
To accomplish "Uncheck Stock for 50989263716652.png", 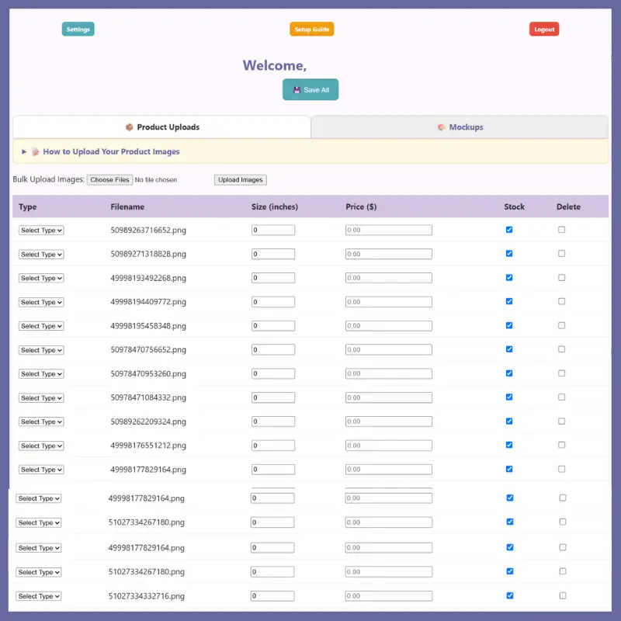I will coord(509,230).
